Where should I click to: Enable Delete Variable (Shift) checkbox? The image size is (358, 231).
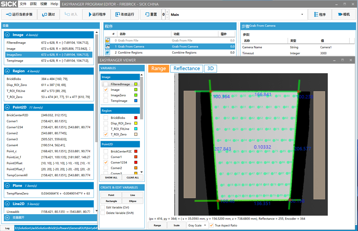[x=103, y=213]
